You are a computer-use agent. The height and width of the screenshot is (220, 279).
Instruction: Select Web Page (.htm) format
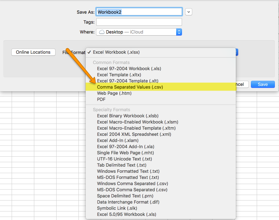tap(161, 93)
